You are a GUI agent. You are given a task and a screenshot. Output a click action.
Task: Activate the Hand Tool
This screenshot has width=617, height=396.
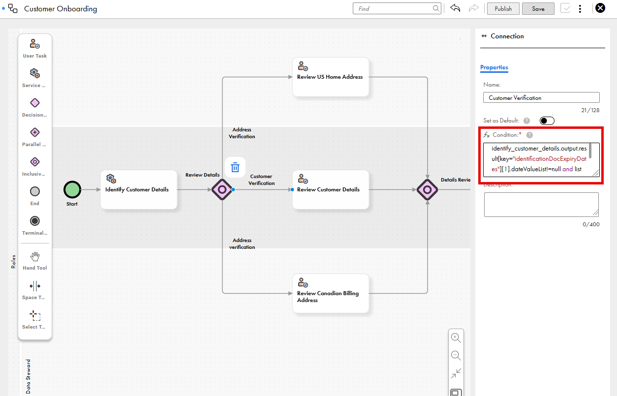coord(34,261)
